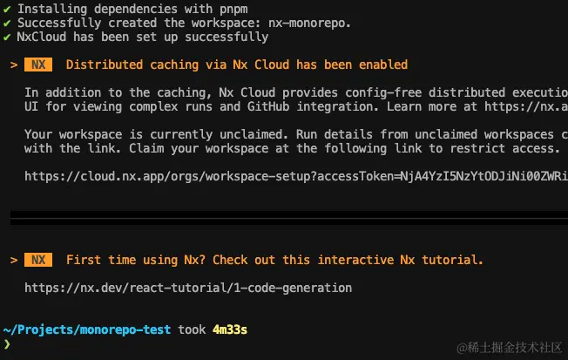Click the checkmark before Installing dependencies
Image resolution: width=568 pixels, height=360 pixels.
coord(7,9)
